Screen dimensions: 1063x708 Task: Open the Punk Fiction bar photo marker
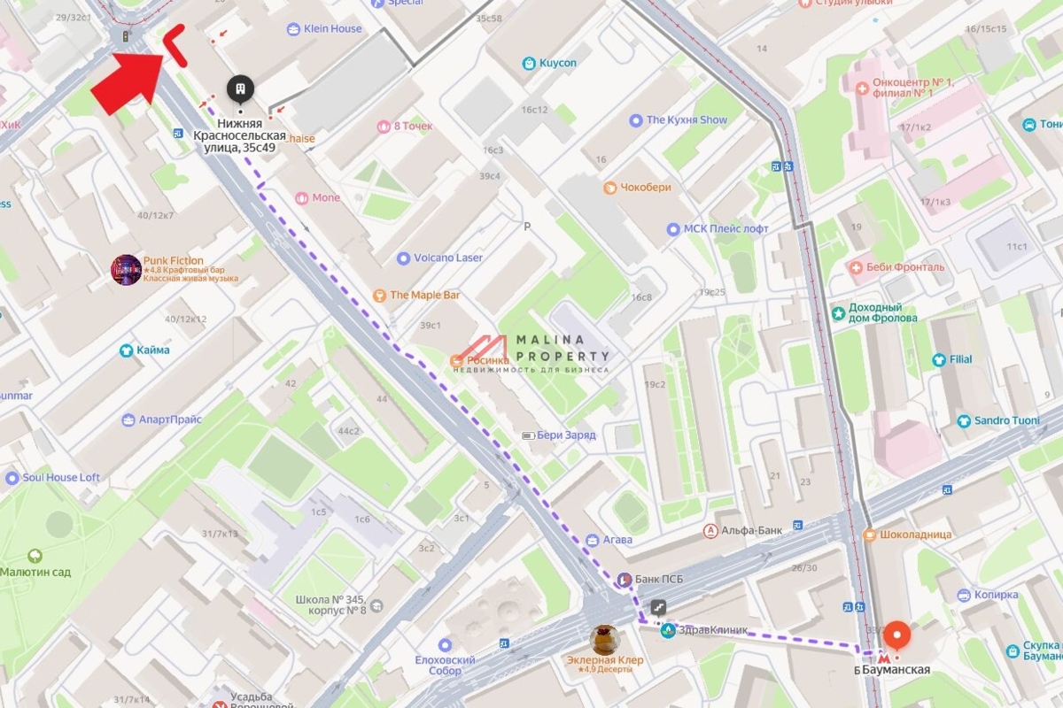pos(126,270)
